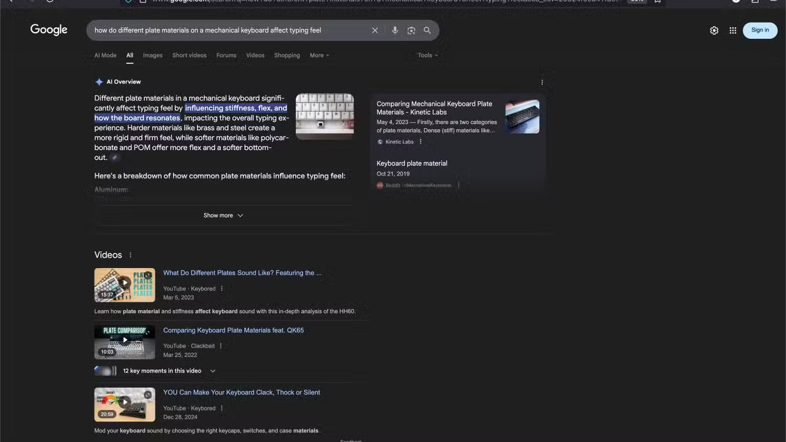Click the Kinetic Labs article thumbnail
Image resolution: width=786 pixels, height=442 pixels.
522,116
